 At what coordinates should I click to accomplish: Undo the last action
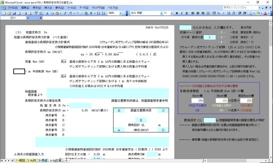pyautogui.click(x=71, y=13)
